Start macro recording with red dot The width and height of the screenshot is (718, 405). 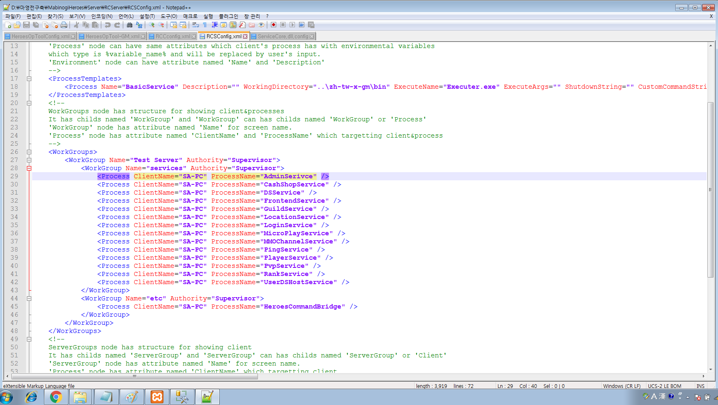pos(274,25)
